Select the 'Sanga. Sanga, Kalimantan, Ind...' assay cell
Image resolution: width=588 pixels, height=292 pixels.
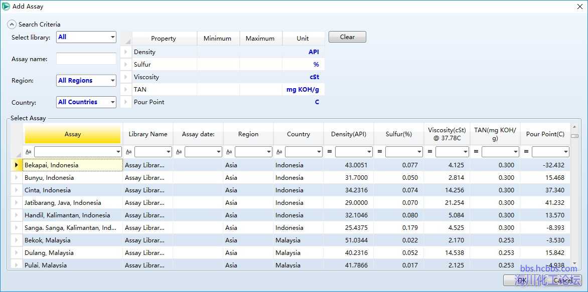(x=73, y=227)
